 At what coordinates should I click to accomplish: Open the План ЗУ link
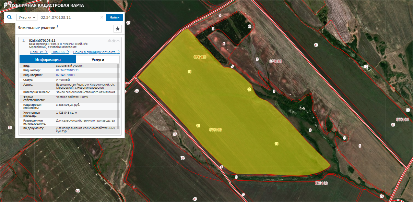click(x=38, y=52)
